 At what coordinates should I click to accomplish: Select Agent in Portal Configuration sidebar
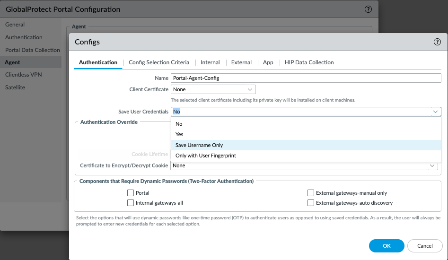point(31,62)
